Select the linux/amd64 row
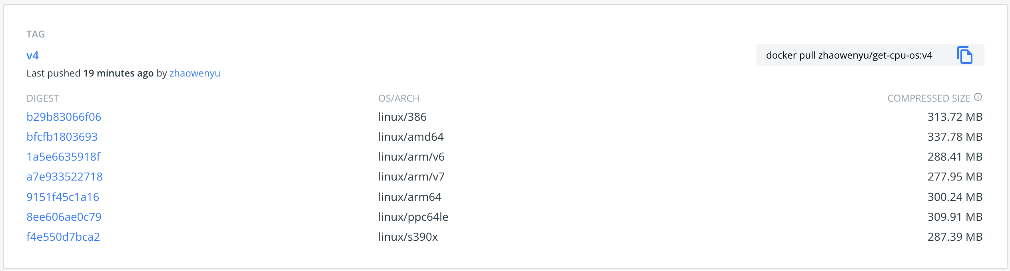This screenshot has height=271, width=1010. point(411,137)
